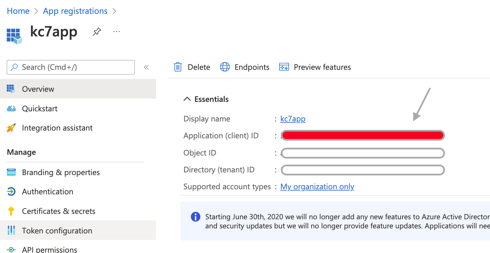490x253 pixels.
Task: Click the Delete trash icon
Action: tap(178, 67)
